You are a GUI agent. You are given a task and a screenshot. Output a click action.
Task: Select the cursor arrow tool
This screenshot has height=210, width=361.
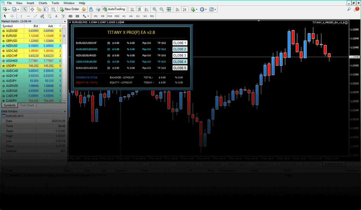click(x=5, y=16)
